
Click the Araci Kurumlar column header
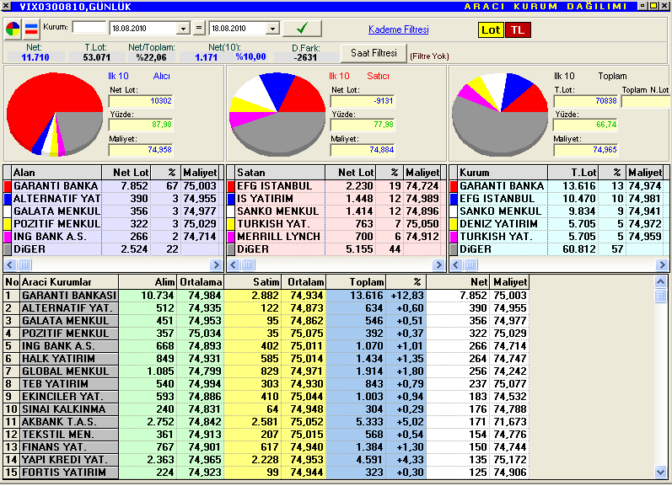coord(69,282)
